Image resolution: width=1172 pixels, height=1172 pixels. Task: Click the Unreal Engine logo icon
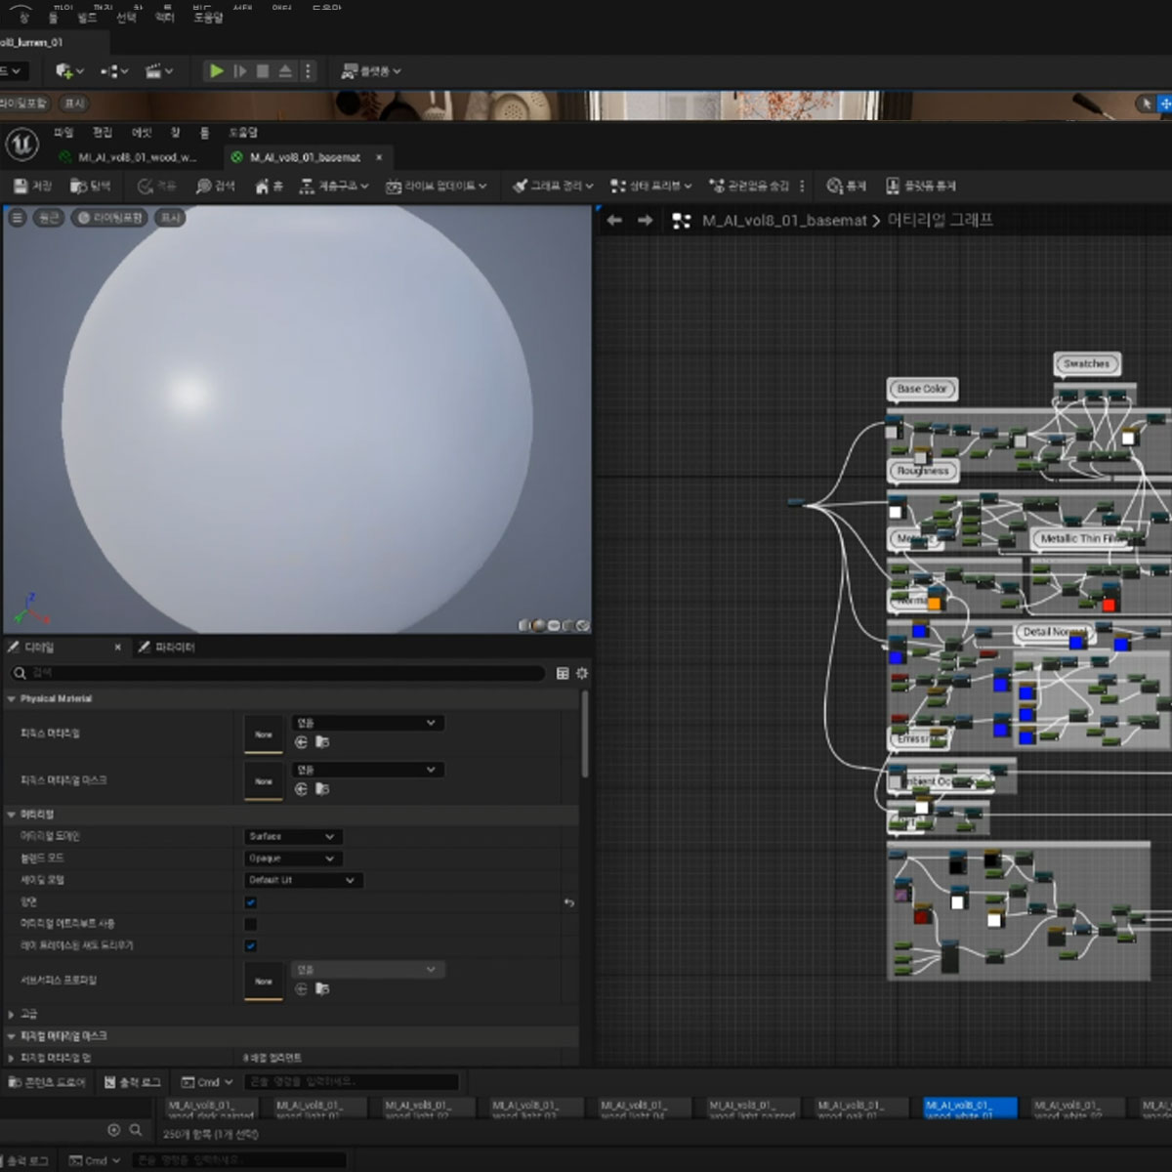21,145
